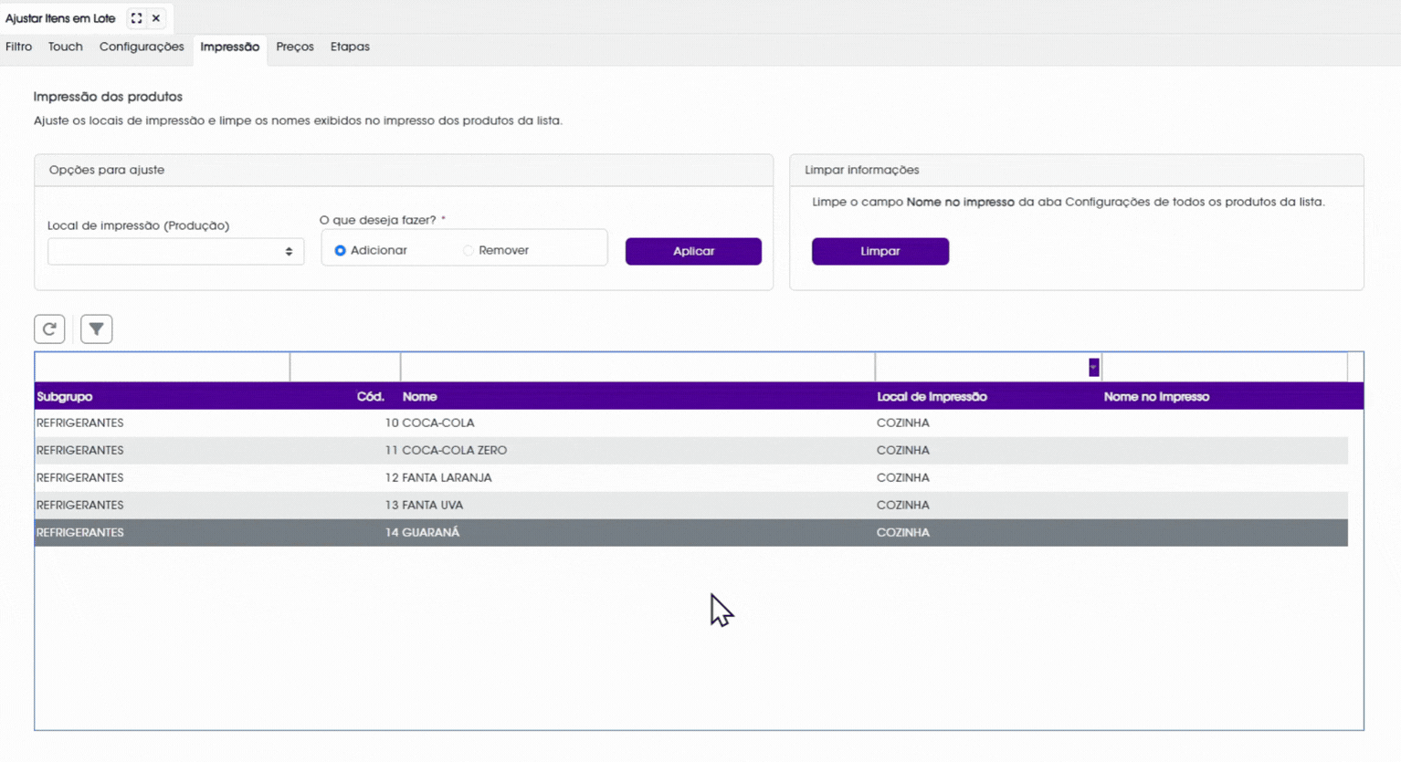The width and height of the screenshot is (1401, 762).
Task: Close the Ajustar Itens em Lote window tab
Action: coord(156,18)
